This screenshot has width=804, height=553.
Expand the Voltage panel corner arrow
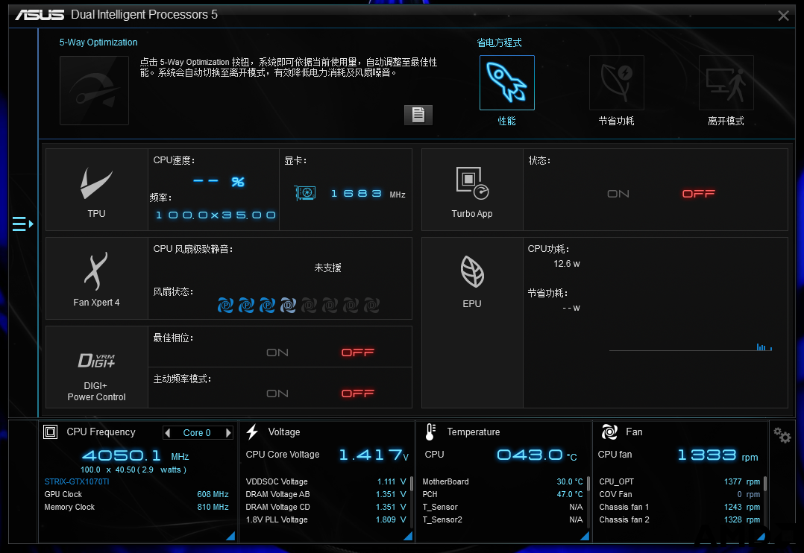[x=408, y=536]
